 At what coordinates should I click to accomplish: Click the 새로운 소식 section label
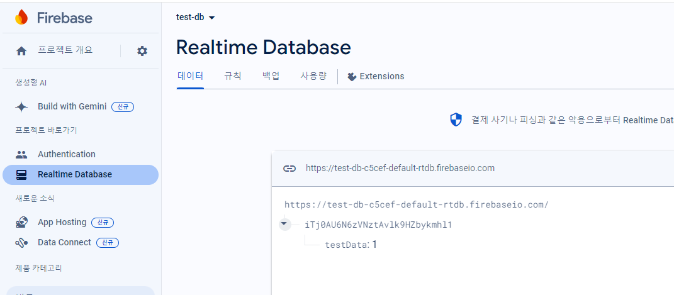tap(35, 198)
